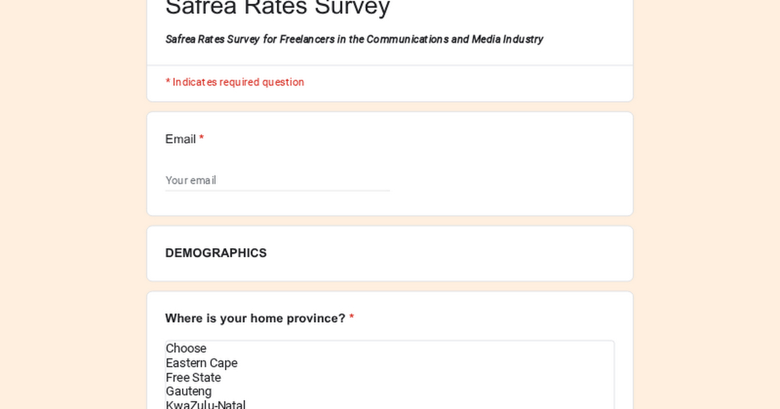
Task: Pick the KwaZulu-Natal province option
Action: 205,405
